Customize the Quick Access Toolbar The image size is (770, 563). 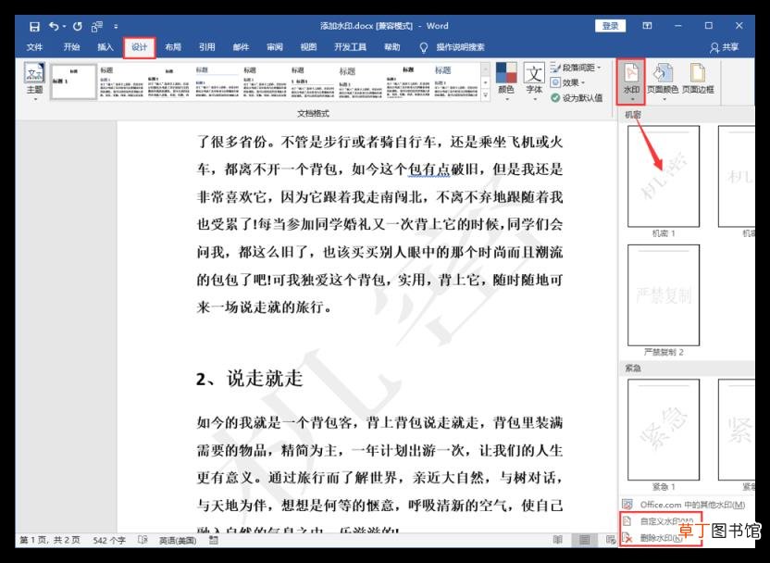click(x=116, y=27)
